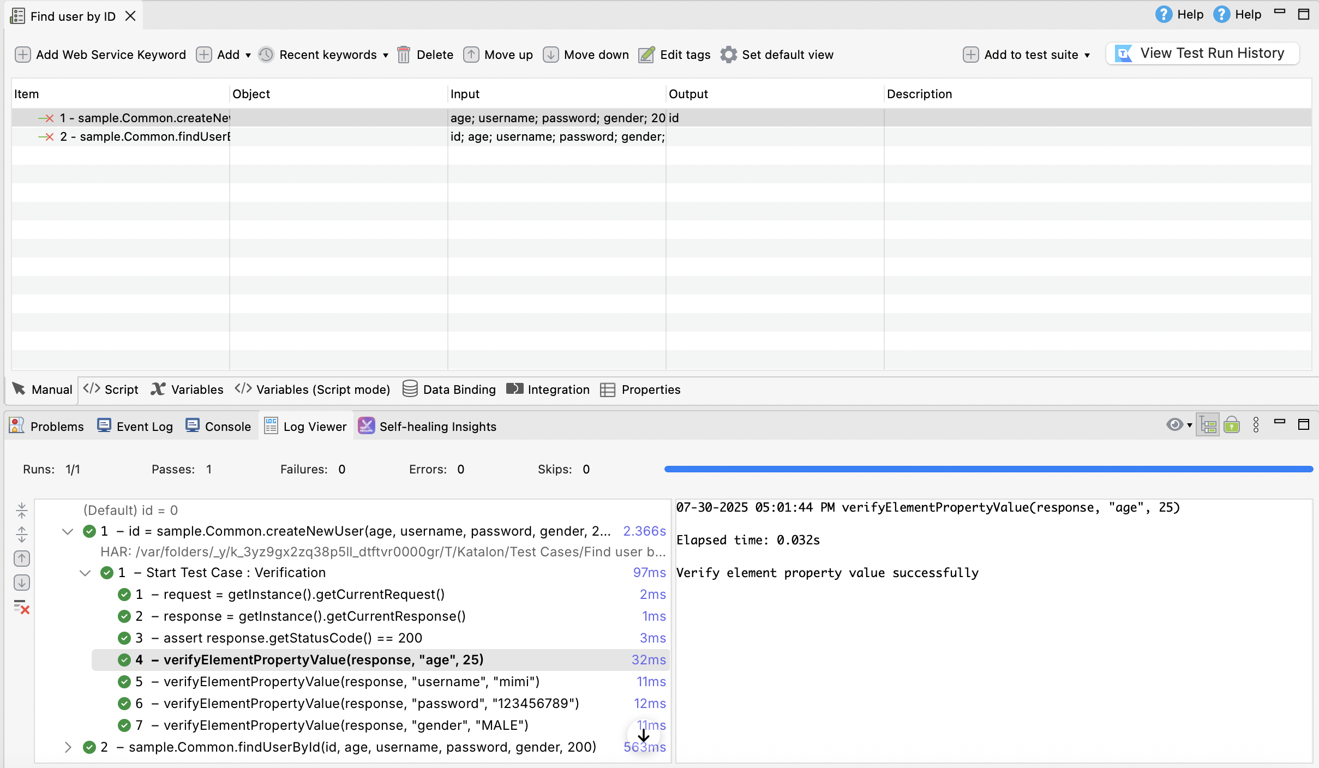This screenshot has width=1319, height=768.
Task: Select row 1 sample.Common.createNewUser
Action: click(661, 118)
